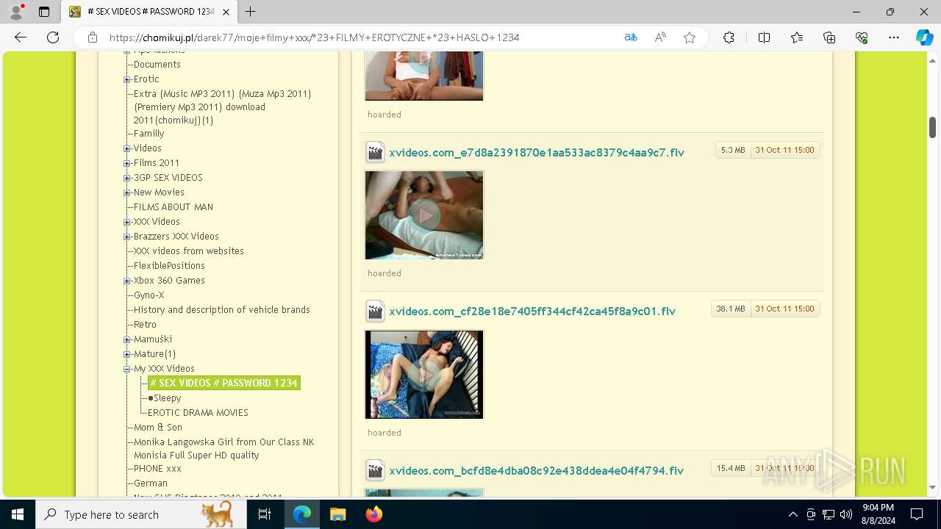Open Browser essentials
The height and width of the screenshot is (529, 941).
point(862,37)
